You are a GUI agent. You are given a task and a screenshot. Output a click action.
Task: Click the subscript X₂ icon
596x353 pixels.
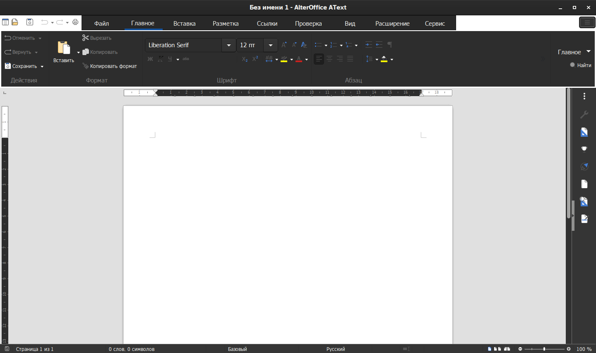point(245,59)
